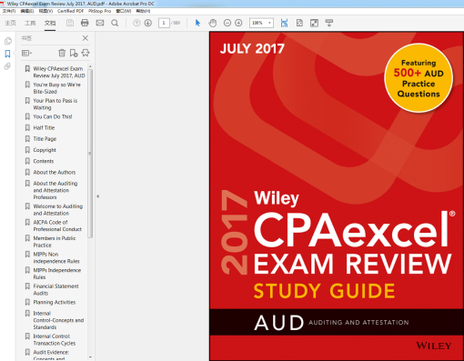
Task: Jump to Planning Activities bookmark
Action: click(55, 302)
